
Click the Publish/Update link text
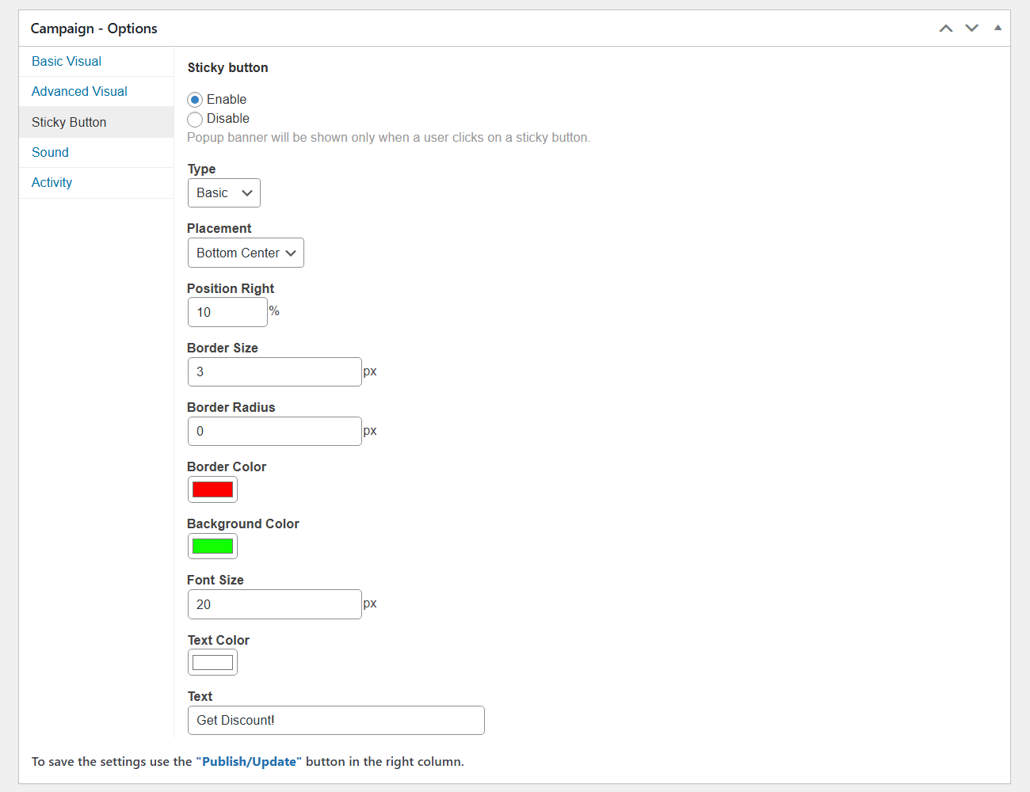click(249, 762)
